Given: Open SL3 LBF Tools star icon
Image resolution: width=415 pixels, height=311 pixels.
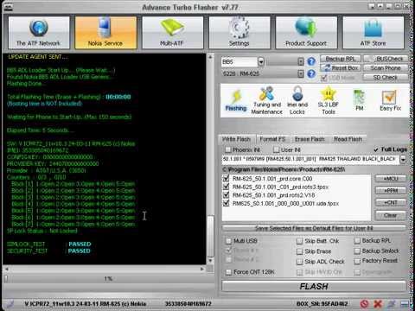Looking at the screenshot, I should [x=329, y=100].
